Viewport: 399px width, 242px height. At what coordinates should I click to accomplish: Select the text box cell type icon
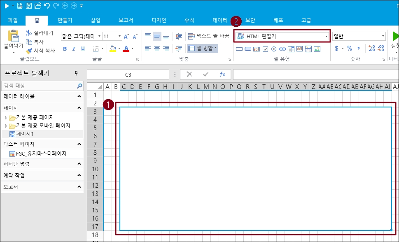(x=257, y=49)
